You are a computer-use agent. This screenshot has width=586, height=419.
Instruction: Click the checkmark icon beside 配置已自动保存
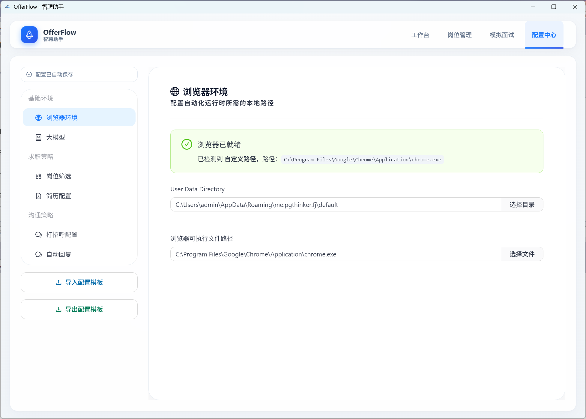29,74
